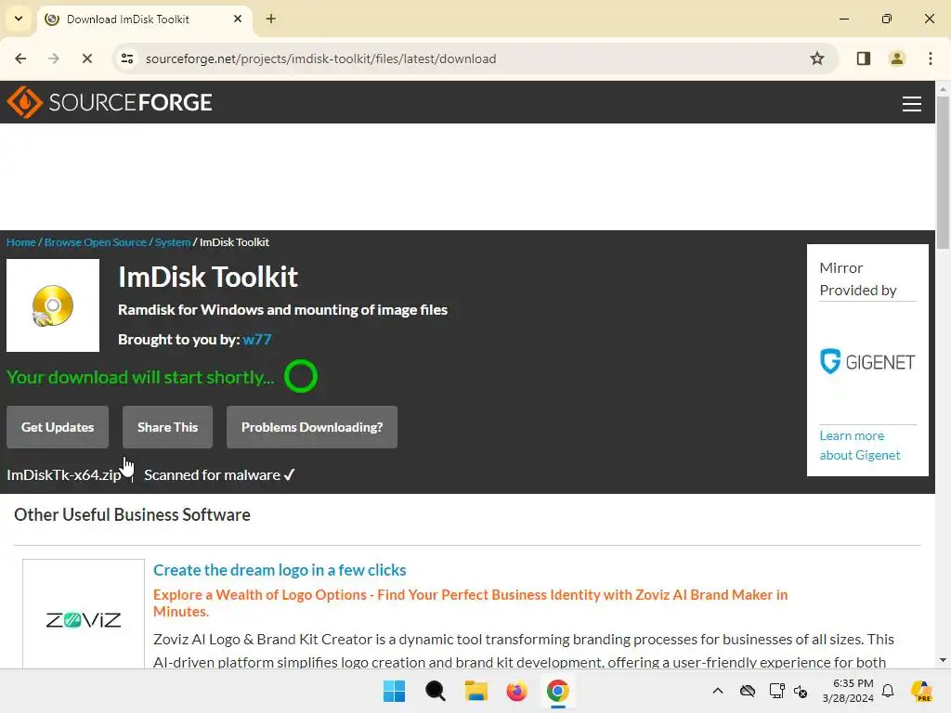Open Chrome side panel

(x=863, y=58)
